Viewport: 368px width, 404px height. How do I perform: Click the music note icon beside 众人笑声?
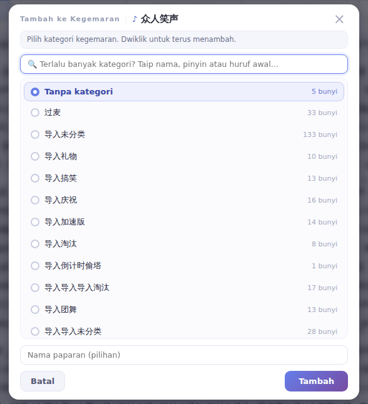click(135, 19)
